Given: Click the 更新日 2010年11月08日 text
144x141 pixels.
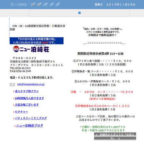Looking at the screenshot, I should tap(115, 4).
